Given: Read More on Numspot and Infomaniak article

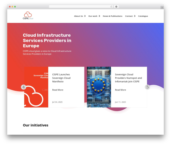Looking at the screenshot, I should (120, 90).
